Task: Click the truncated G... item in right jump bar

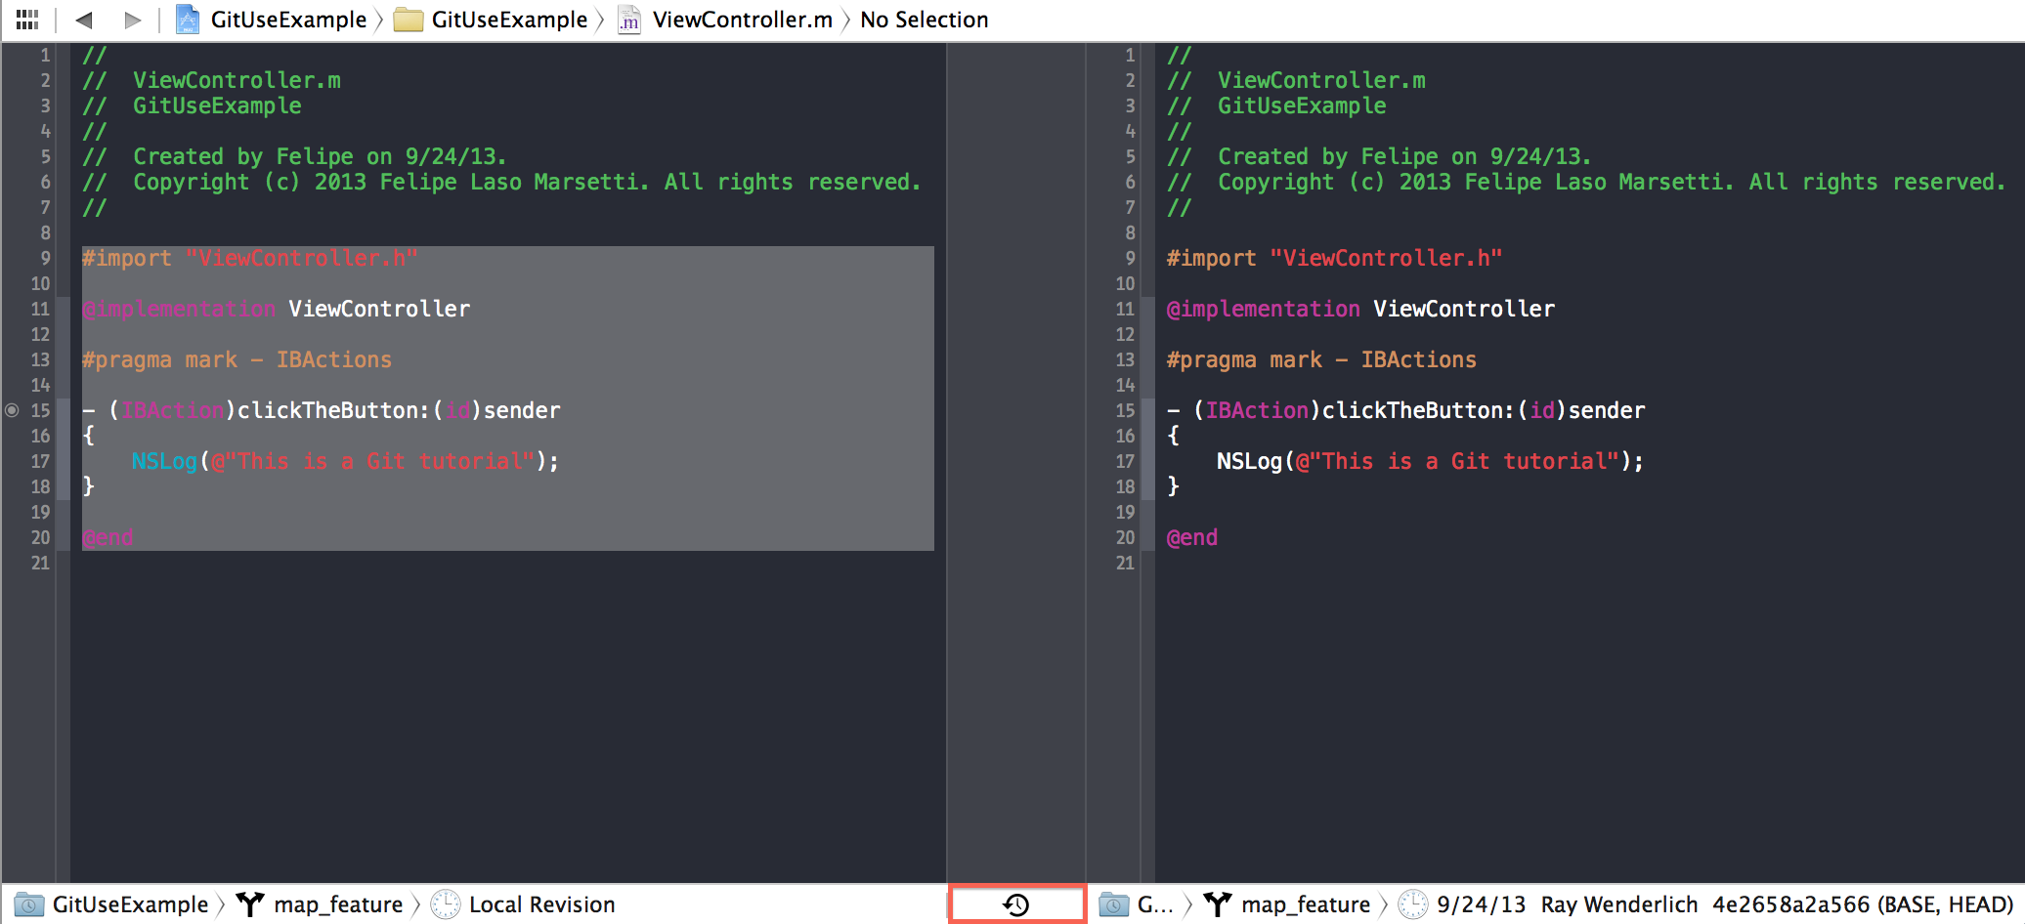Action: tap(1156, 903)
